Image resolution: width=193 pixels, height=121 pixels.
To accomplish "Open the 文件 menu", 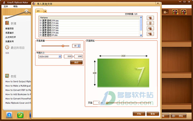I will [6, 6].
